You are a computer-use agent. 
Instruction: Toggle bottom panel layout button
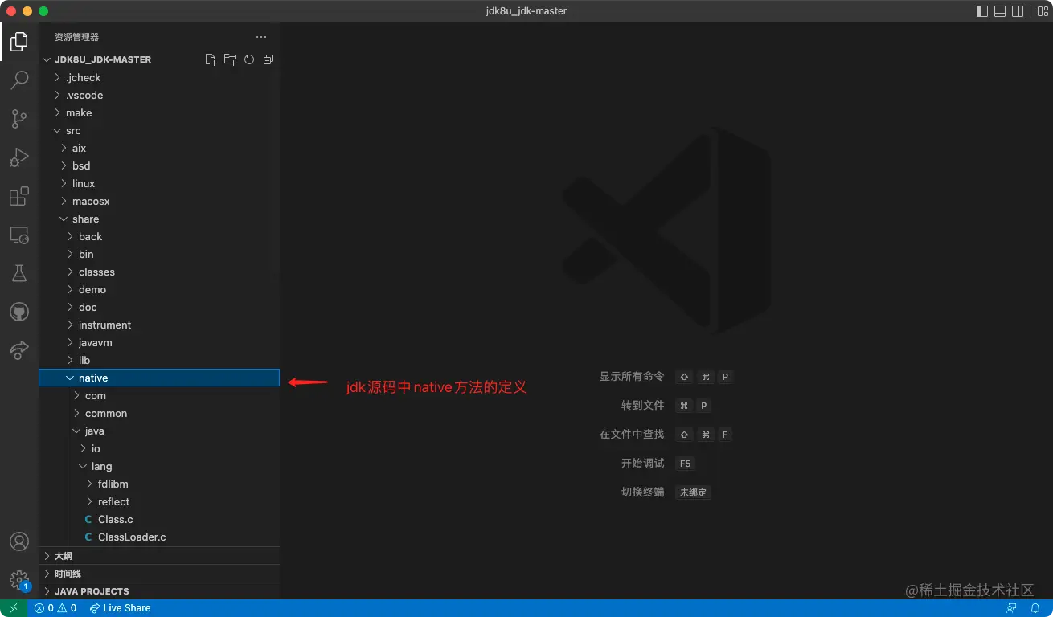click(1000, 11)
